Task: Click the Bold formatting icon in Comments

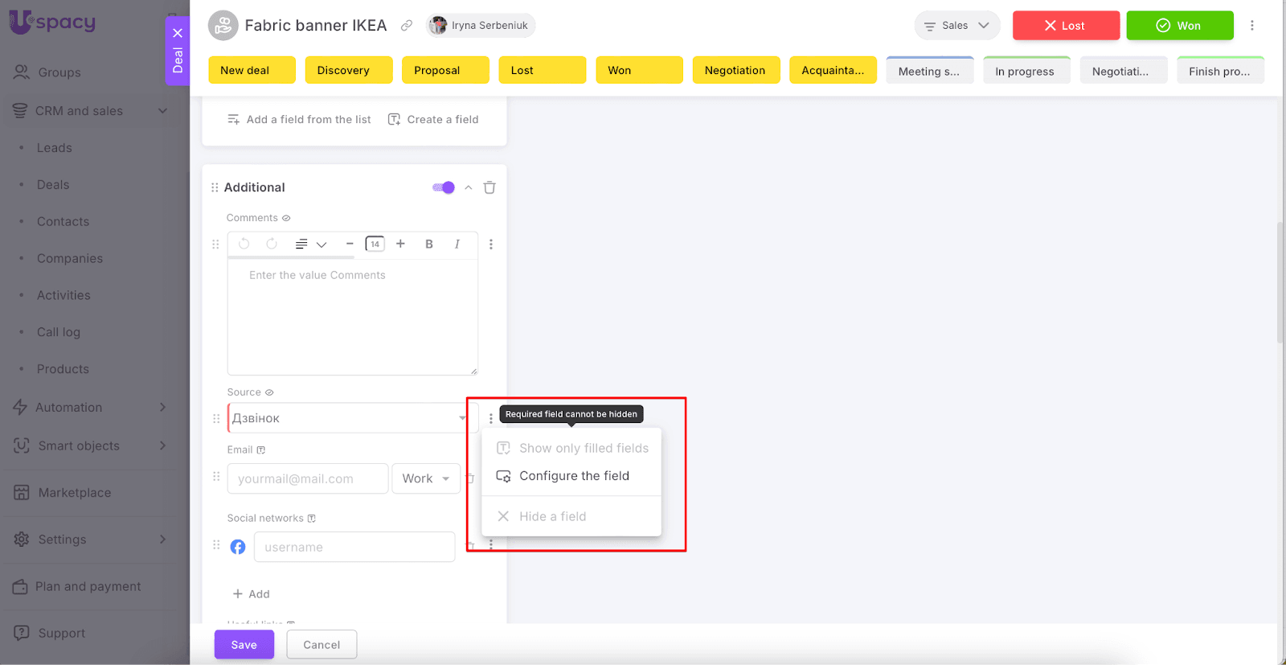Action: [x=429, y=244]
